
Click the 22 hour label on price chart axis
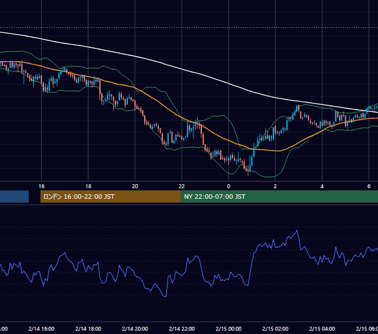click(182, 186)
